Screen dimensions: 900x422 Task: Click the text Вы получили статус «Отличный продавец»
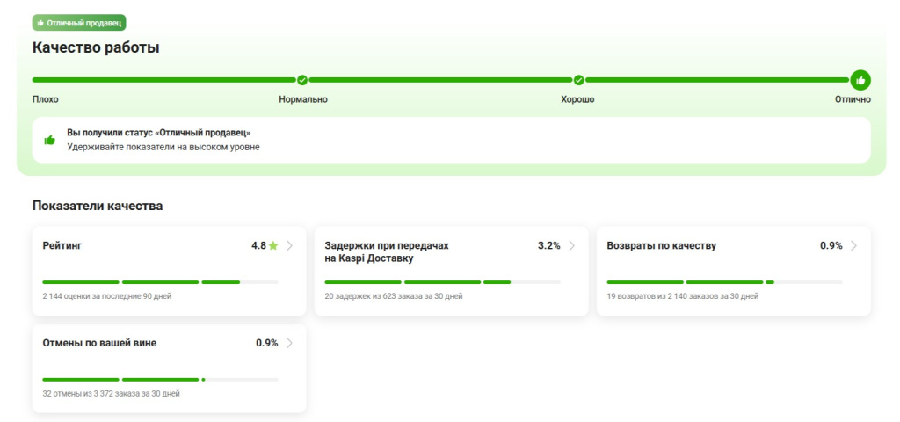click(x=159, y=132)
